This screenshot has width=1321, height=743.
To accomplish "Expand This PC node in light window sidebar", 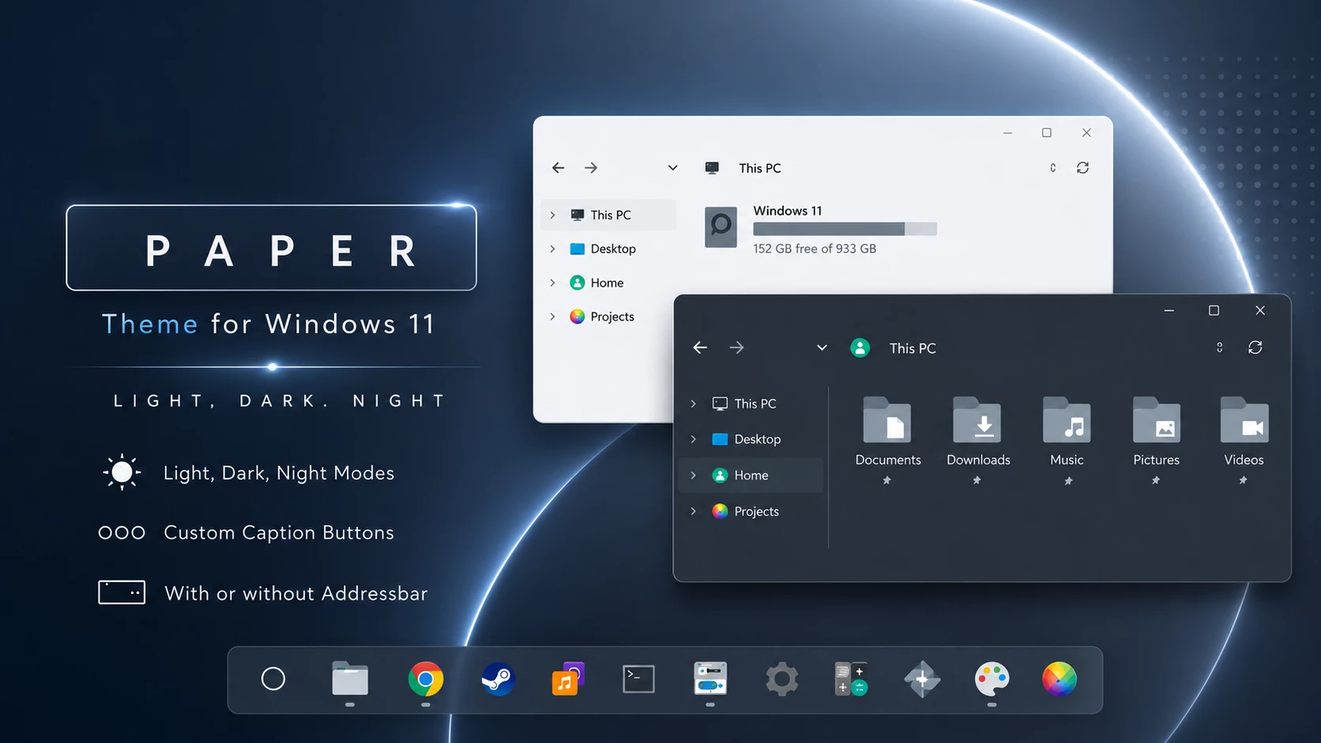I will [x=552, y=215].
